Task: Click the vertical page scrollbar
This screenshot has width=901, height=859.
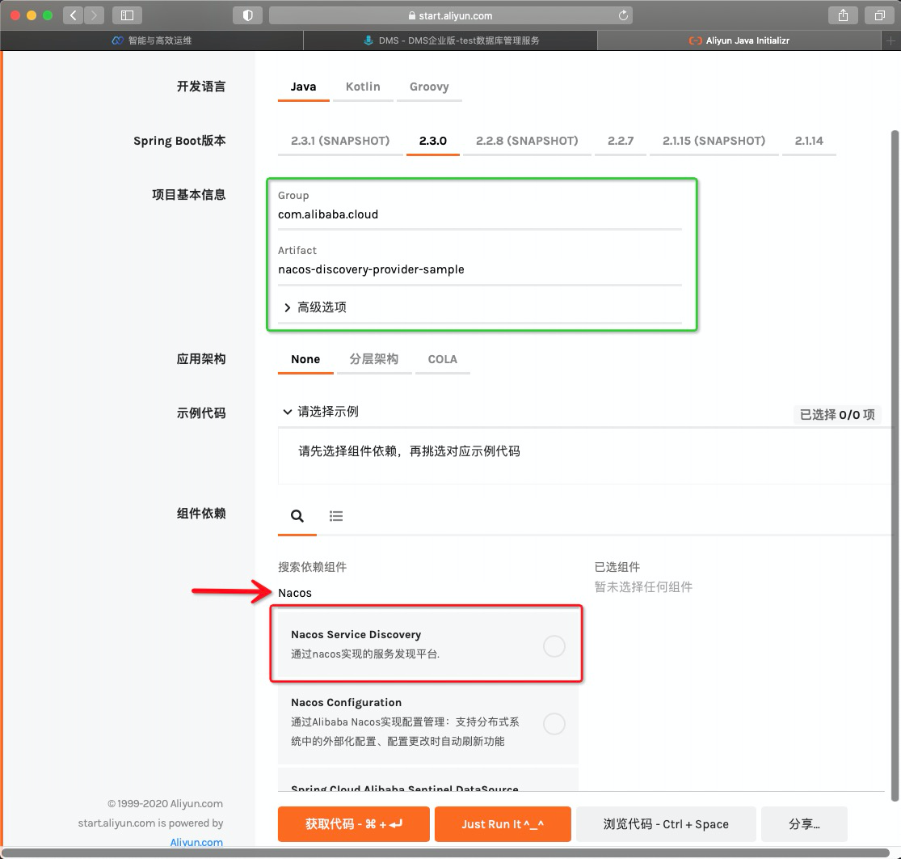Action: coord(895,466)
